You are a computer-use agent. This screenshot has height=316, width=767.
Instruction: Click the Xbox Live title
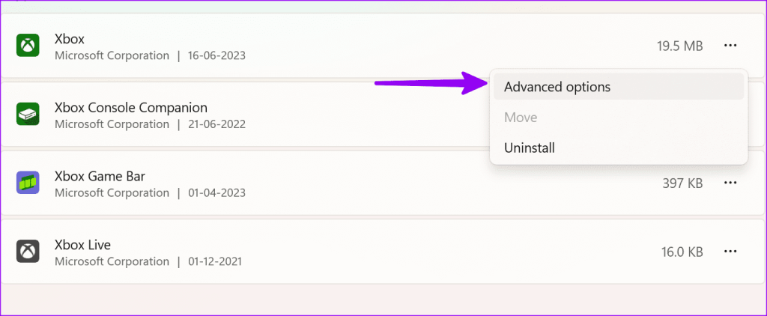83,245
